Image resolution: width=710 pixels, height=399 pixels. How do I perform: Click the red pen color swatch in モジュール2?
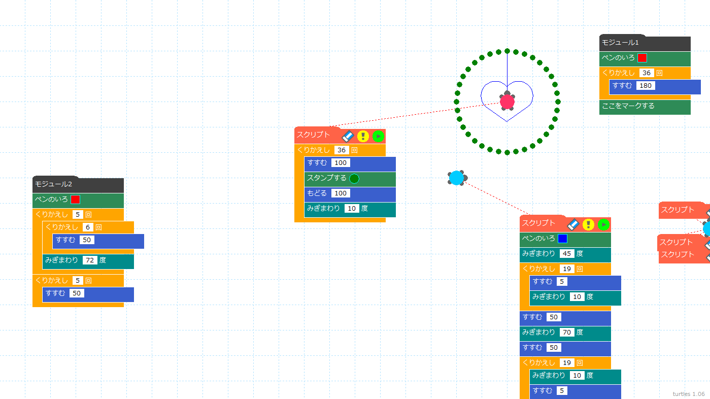coord(75,199)
